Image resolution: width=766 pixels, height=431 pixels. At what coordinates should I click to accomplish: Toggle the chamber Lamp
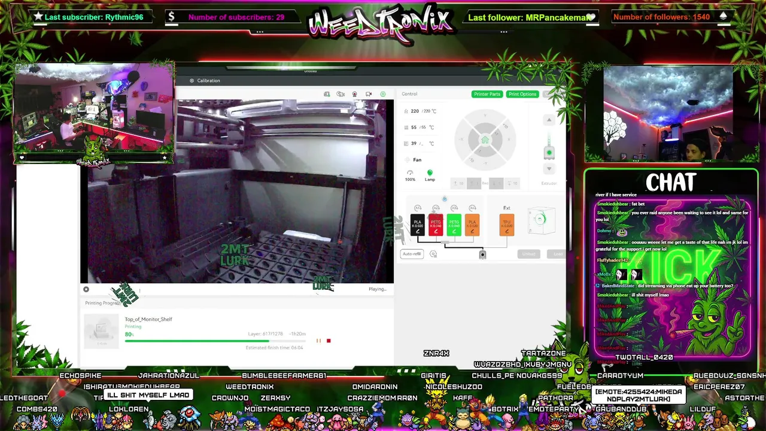tap(430, 175)
